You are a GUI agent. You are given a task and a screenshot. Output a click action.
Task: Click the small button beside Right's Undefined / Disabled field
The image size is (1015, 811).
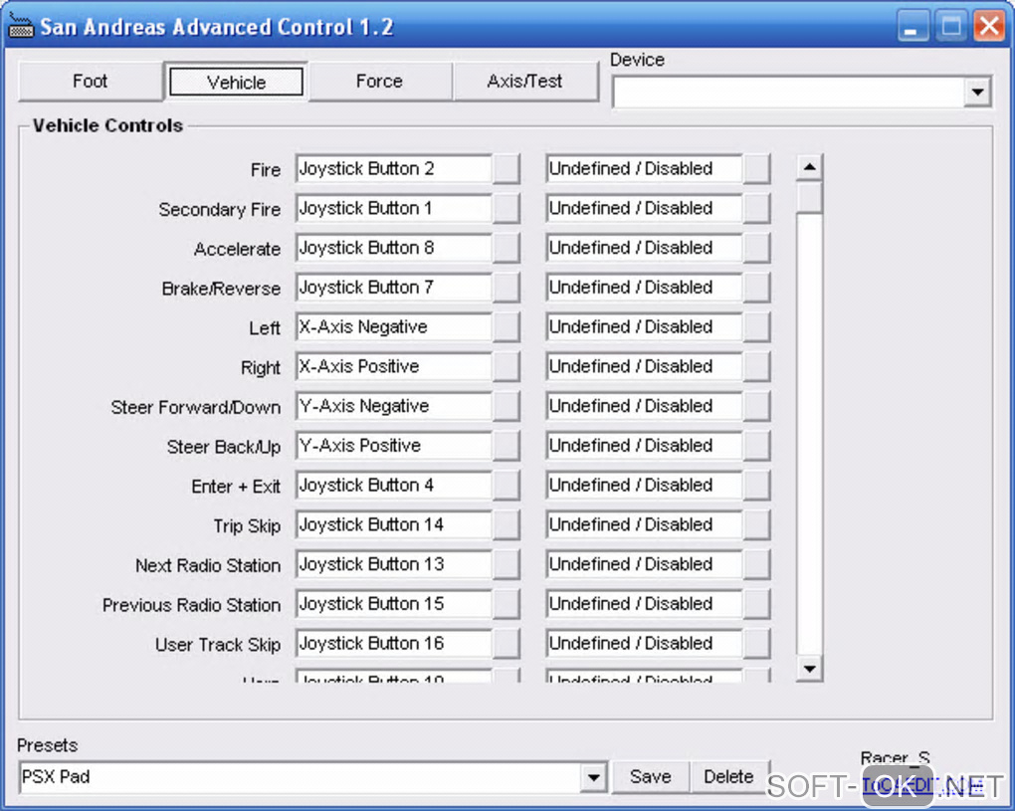tap(756, 366)
